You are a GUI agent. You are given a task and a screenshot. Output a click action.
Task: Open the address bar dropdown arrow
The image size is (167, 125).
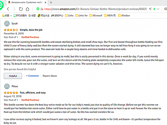coord(159,9)
